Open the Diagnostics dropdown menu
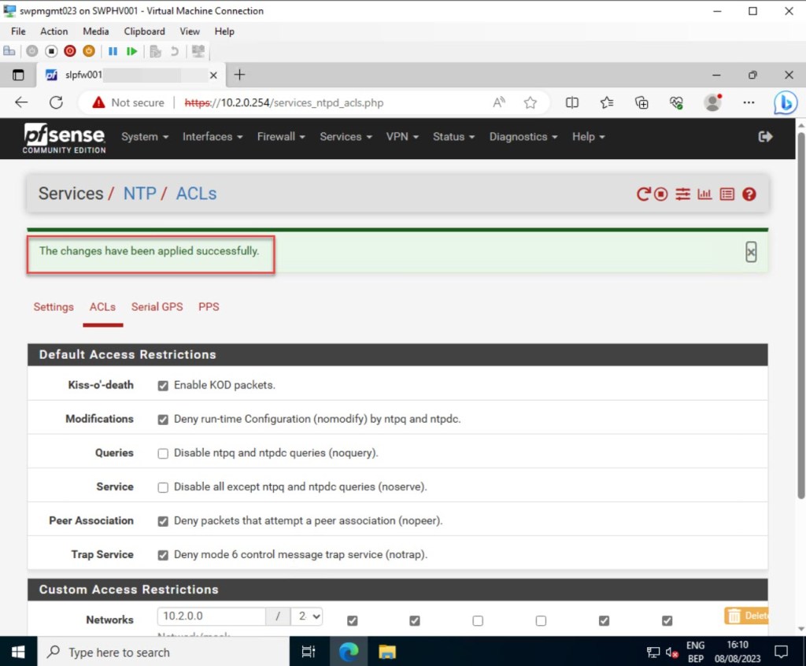806x666 pixels. (x=523, y=137)
